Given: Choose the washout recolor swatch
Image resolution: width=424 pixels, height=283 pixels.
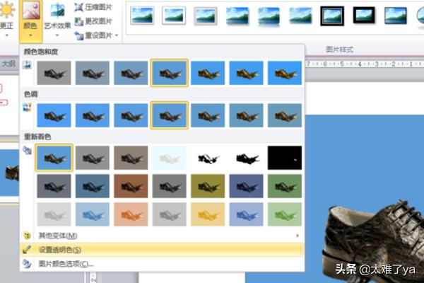Looking at the screenshot, I should (x=170, y=158).
